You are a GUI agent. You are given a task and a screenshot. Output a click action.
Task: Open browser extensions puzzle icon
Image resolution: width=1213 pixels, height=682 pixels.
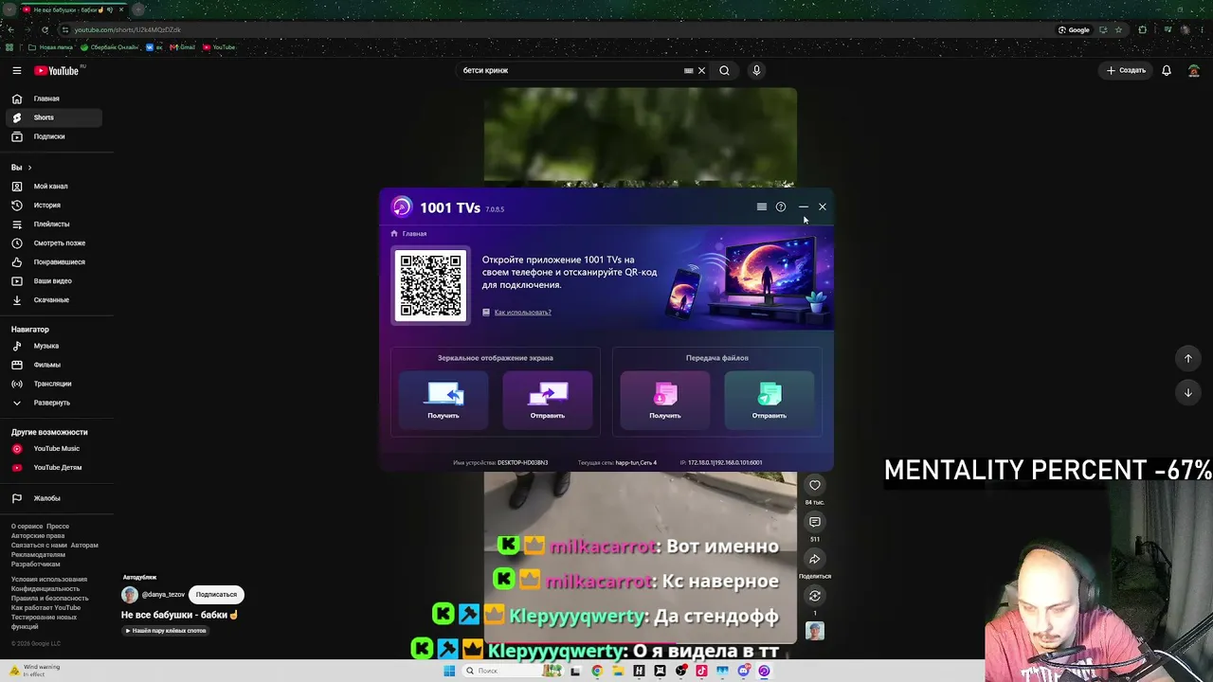coord(1143,29)
